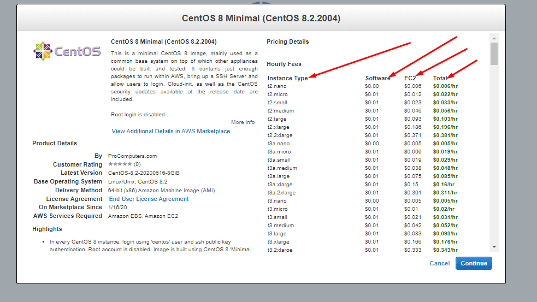
Task: Click the t2.2xlarge instance type
Action: click(280, 135)
